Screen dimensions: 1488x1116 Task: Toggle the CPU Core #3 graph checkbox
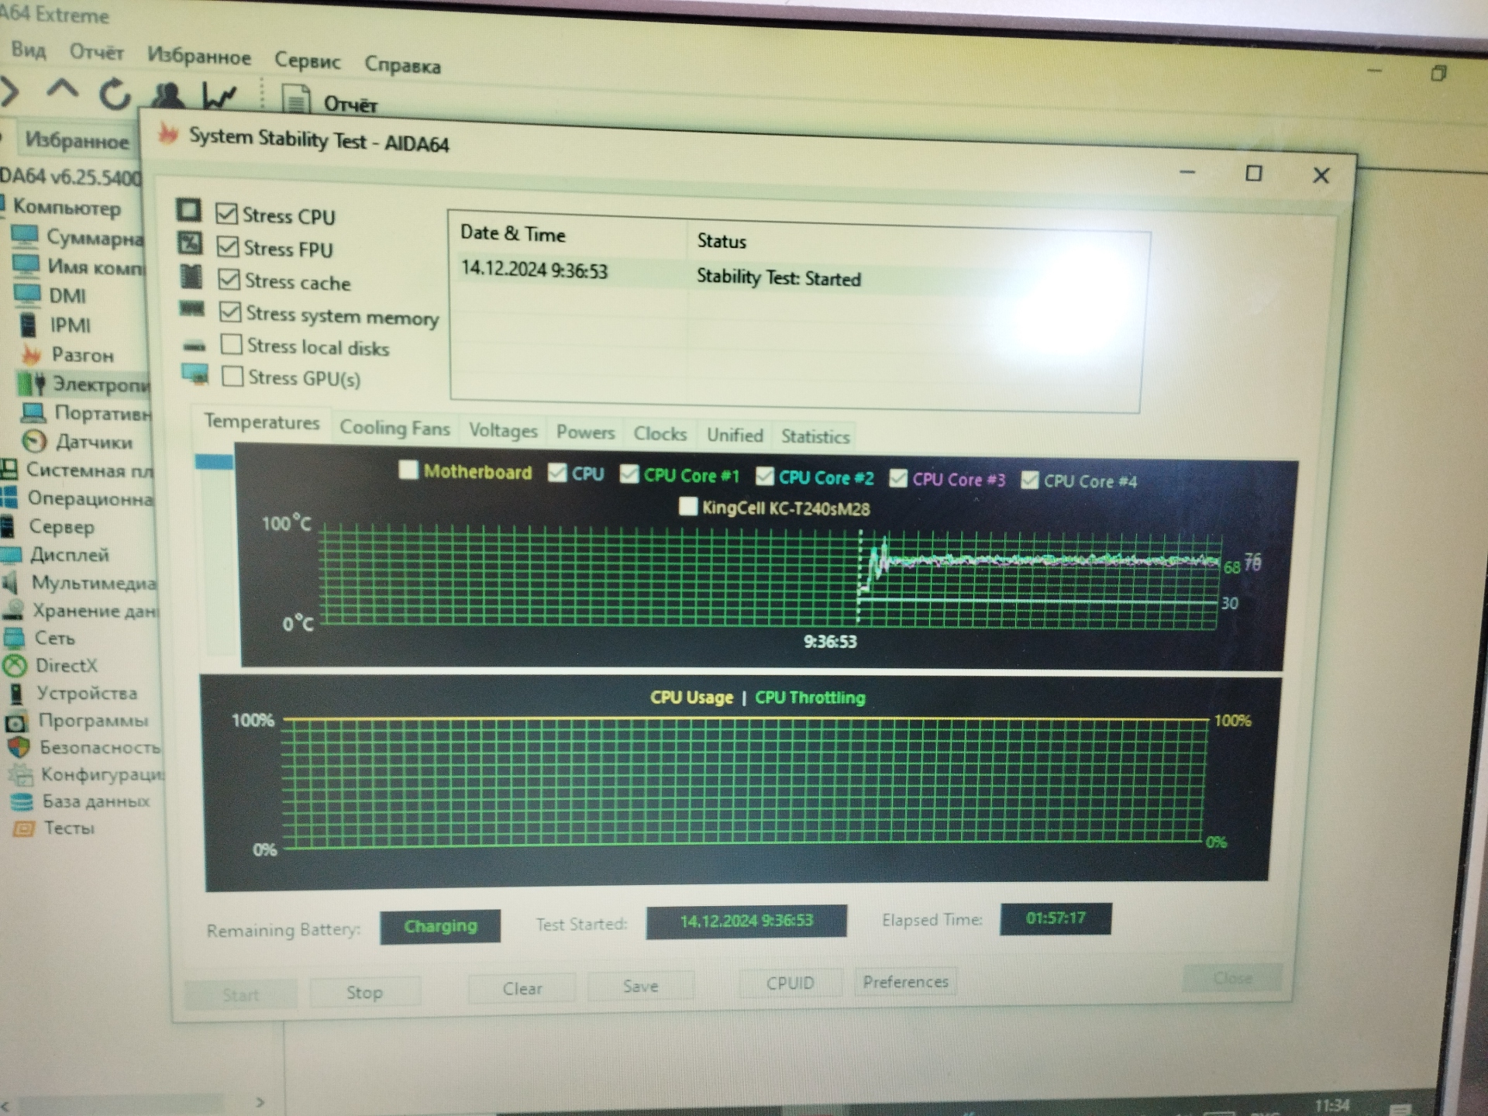(x=898, y=477)
